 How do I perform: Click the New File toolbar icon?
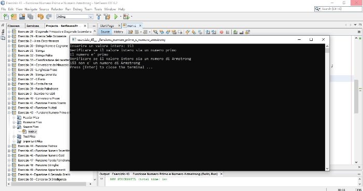tap(6, 17)
